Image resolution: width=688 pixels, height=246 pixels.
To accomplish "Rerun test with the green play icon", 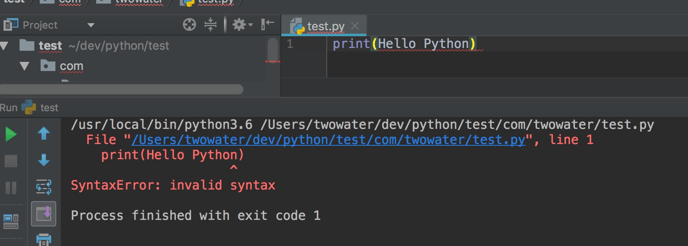I will pos(11,134).
